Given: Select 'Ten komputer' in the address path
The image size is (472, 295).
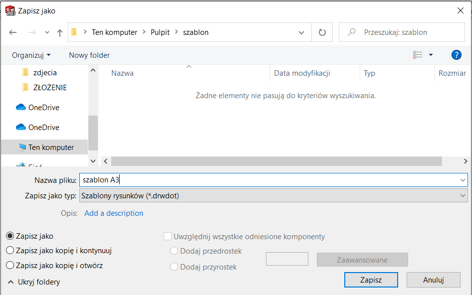Looking at the screenshot, I should 114,32.
